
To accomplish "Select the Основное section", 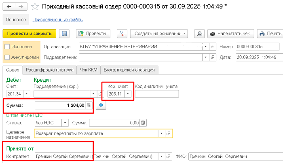I will [x=16, y=19].
